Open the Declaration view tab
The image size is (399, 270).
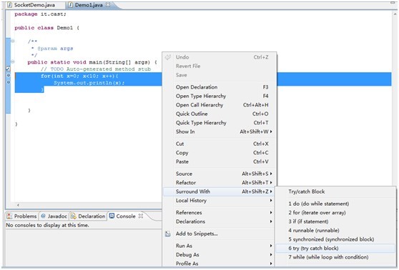pos(88,216)
